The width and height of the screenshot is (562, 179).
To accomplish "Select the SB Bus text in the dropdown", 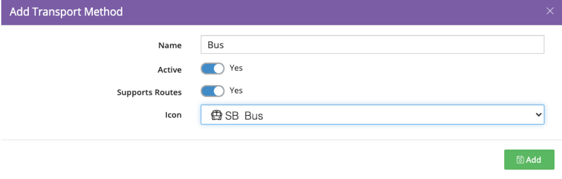I will [x=244, y=116].
